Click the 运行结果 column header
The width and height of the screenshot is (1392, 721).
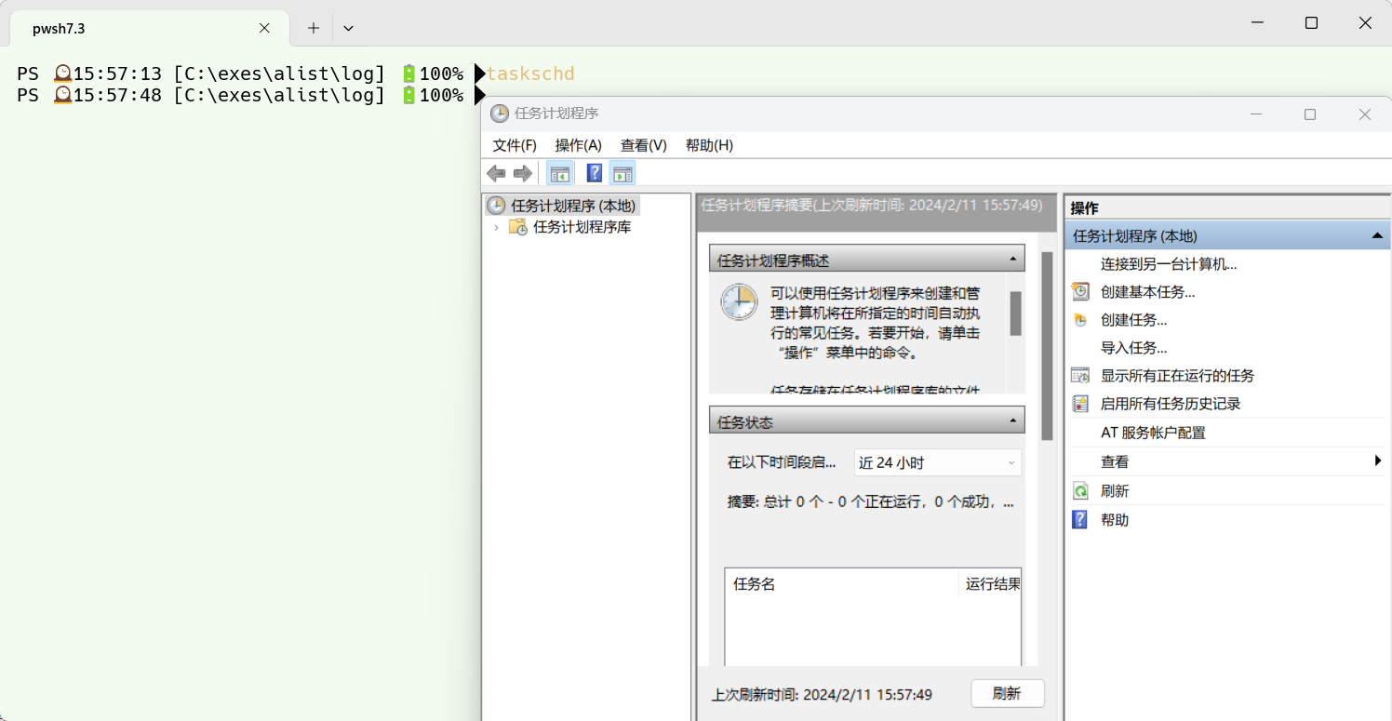993,584
